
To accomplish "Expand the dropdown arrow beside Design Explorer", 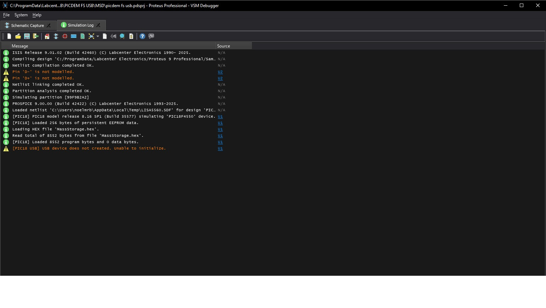I will 98,36.
